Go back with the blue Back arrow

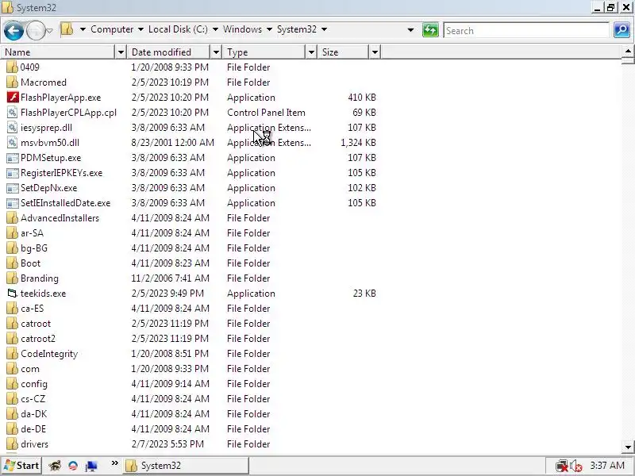tap(13, 30)
